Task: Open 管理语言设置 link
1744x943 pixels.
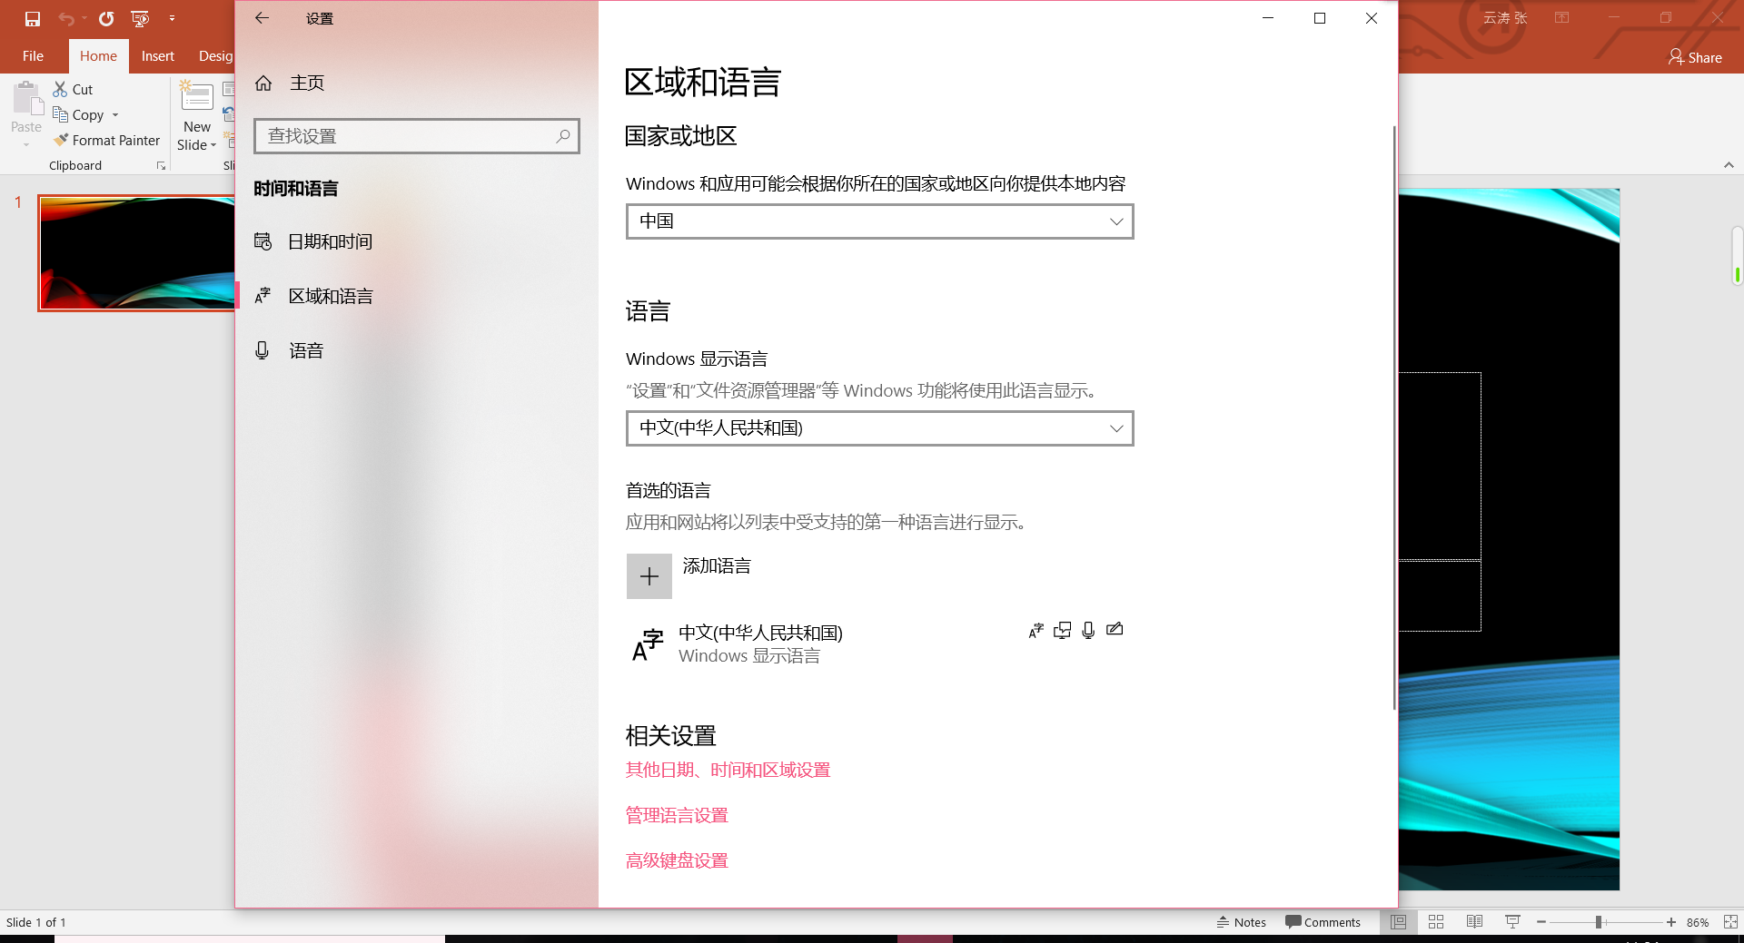Action: pos(677,815)
